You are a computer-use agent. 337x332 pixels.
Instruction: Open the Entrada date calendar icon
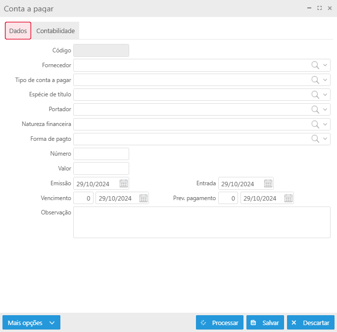click(268, 183)
